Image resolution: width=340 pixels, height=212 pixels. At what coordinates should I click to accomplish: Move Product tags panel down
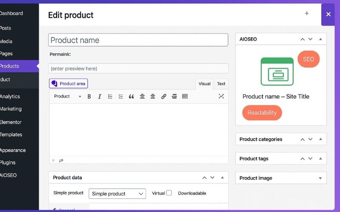coord(310,159)
